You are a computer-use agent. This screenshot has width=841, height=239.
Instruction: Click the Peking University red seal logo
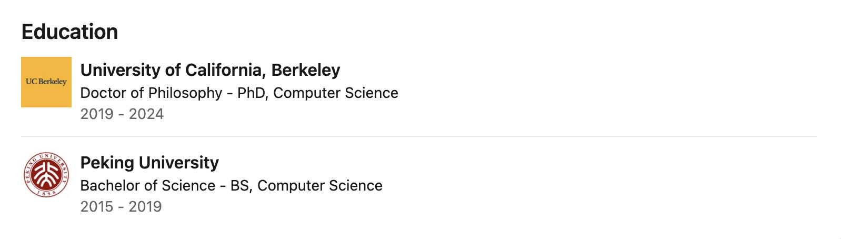[46, 175]
